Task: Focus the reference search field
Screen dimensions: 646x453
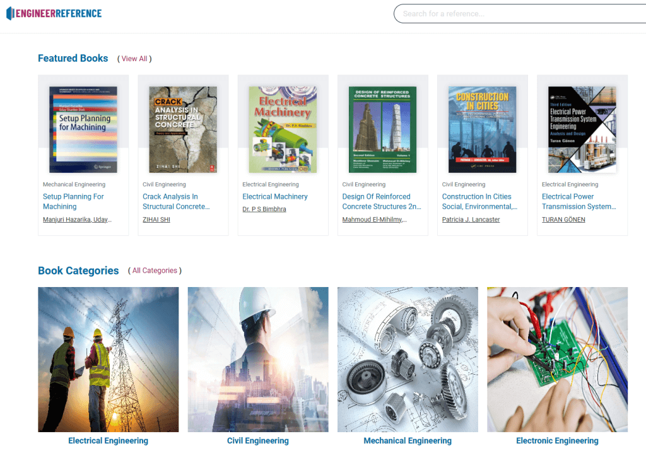Action: point(517,14)
